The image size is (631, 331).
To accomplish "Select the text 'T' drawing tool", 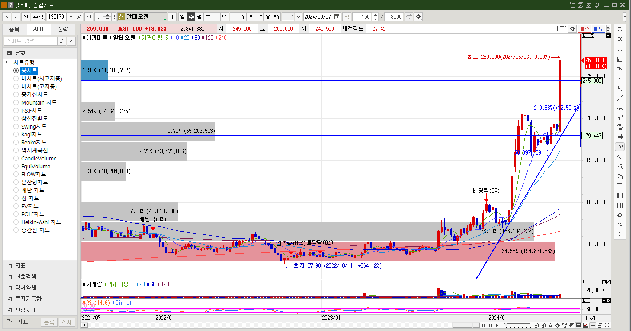I will click(x=620, y=117).
